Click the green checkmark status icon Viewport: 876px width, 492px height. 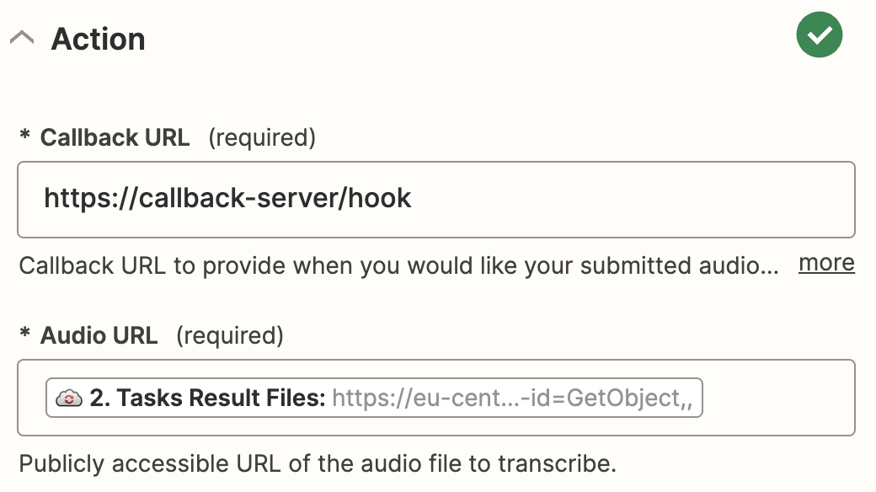point(819,35)
